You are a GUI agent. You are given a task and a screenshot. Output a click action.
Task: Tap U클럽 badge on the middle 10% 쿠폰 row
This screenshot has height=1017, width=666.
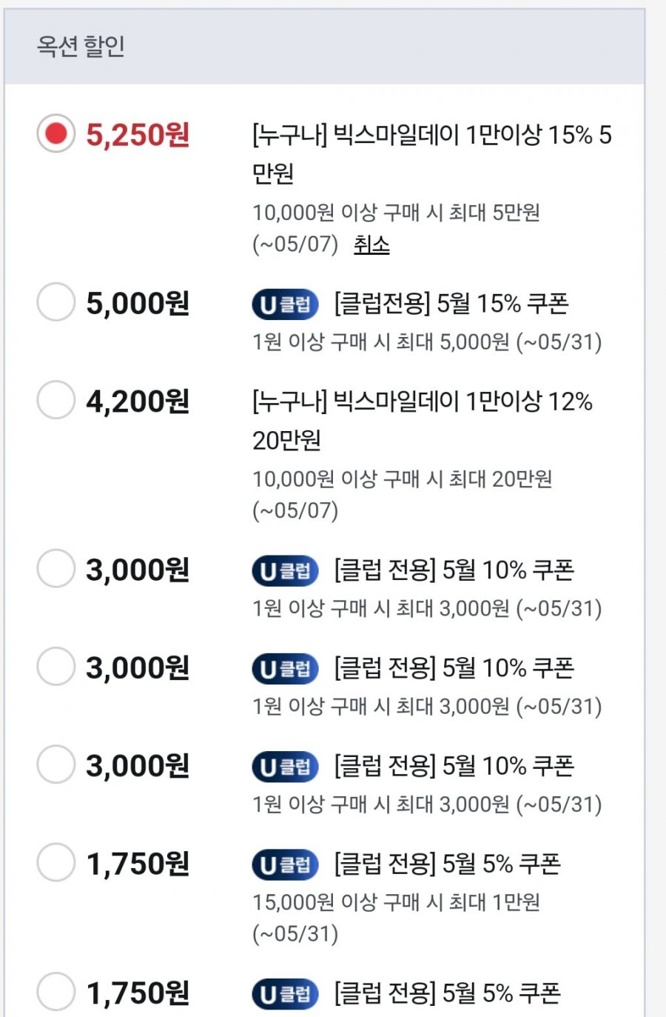285,669
